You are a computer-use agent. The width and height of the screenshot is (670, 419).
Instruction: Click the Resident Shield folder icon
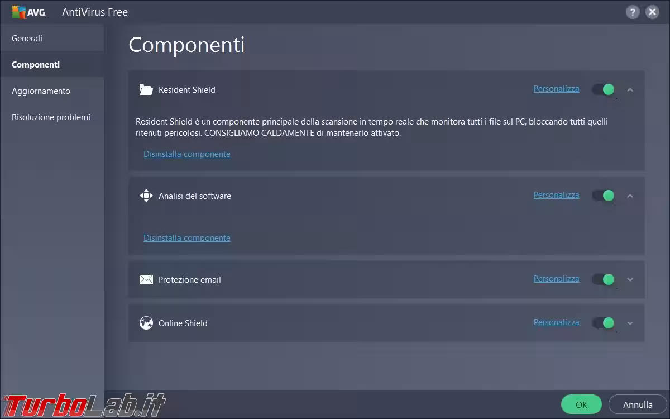tap(146, 89)
